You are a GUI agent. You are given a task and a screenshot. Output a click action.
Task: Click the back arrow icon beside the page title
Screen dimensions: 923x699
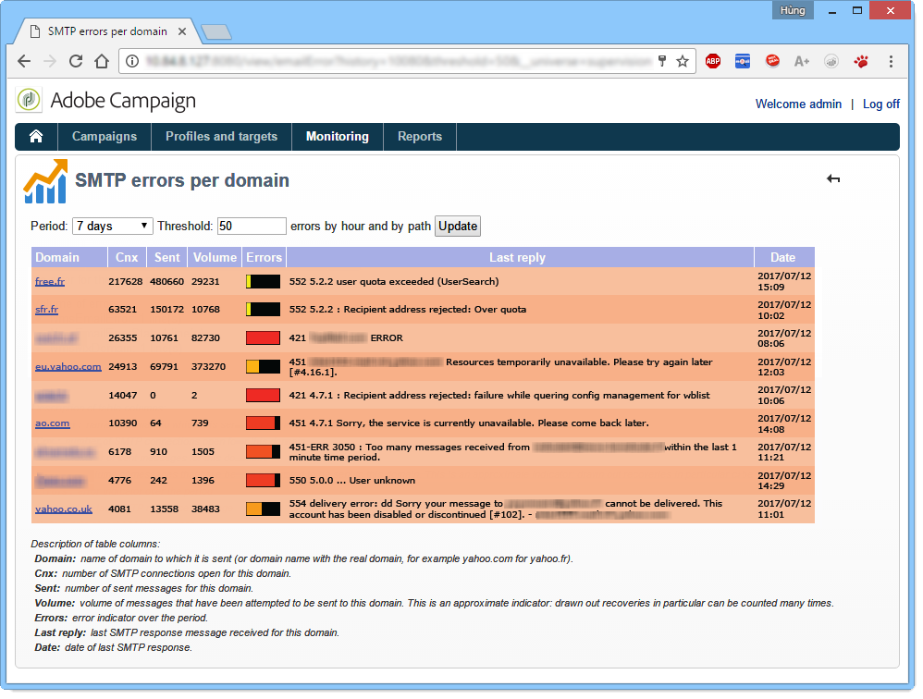point(833,178)
